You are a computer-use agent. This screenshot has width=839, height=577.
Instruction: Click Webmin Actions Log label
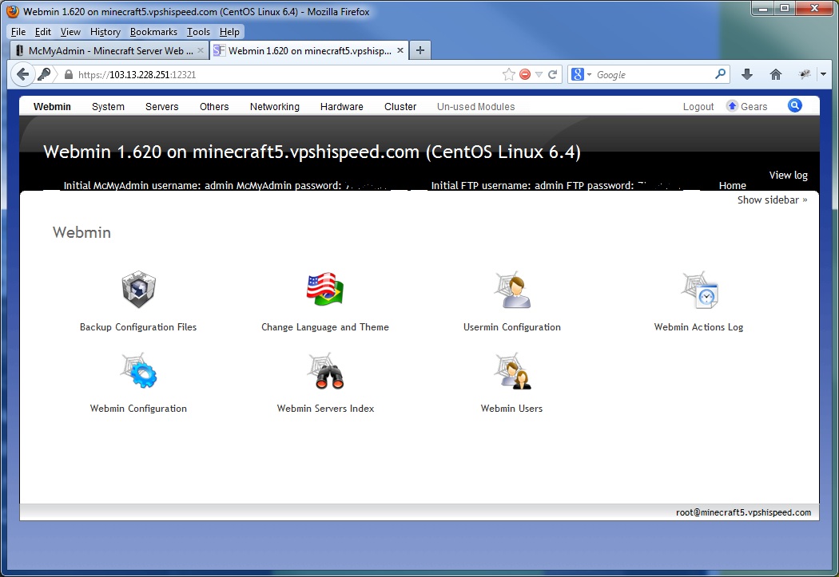click(x=699, y=327)
